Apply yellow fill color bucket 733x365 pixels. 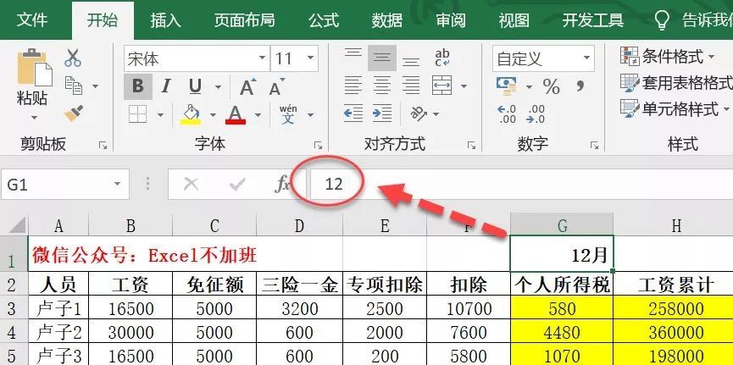point(191,114)
